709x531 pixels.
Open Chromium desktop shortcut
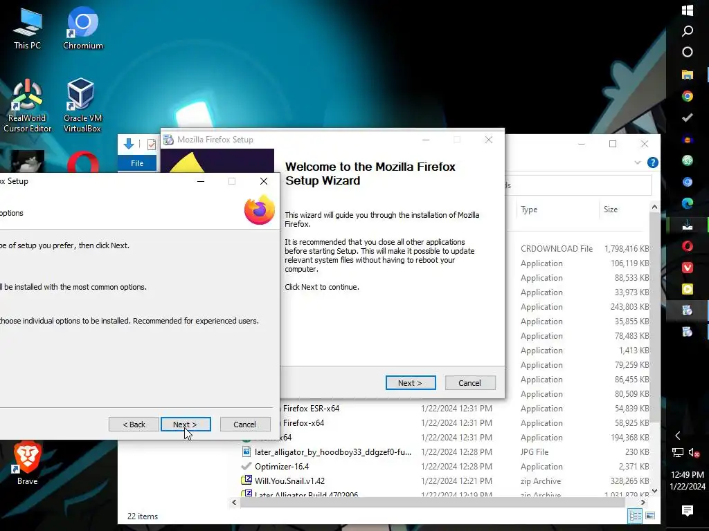[83, 28]
